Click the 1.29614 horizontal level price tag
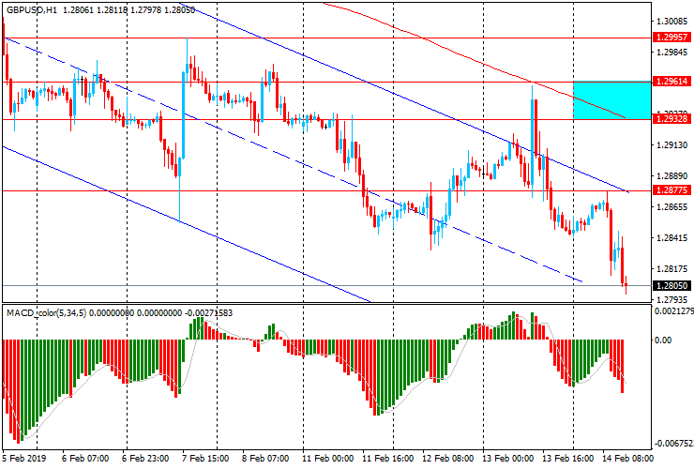The image size is (694, 469). tap(673, 82)
